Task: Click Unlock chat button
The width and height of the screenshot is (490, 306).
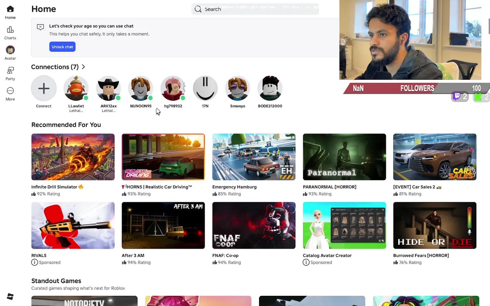Action: point(62,47)
